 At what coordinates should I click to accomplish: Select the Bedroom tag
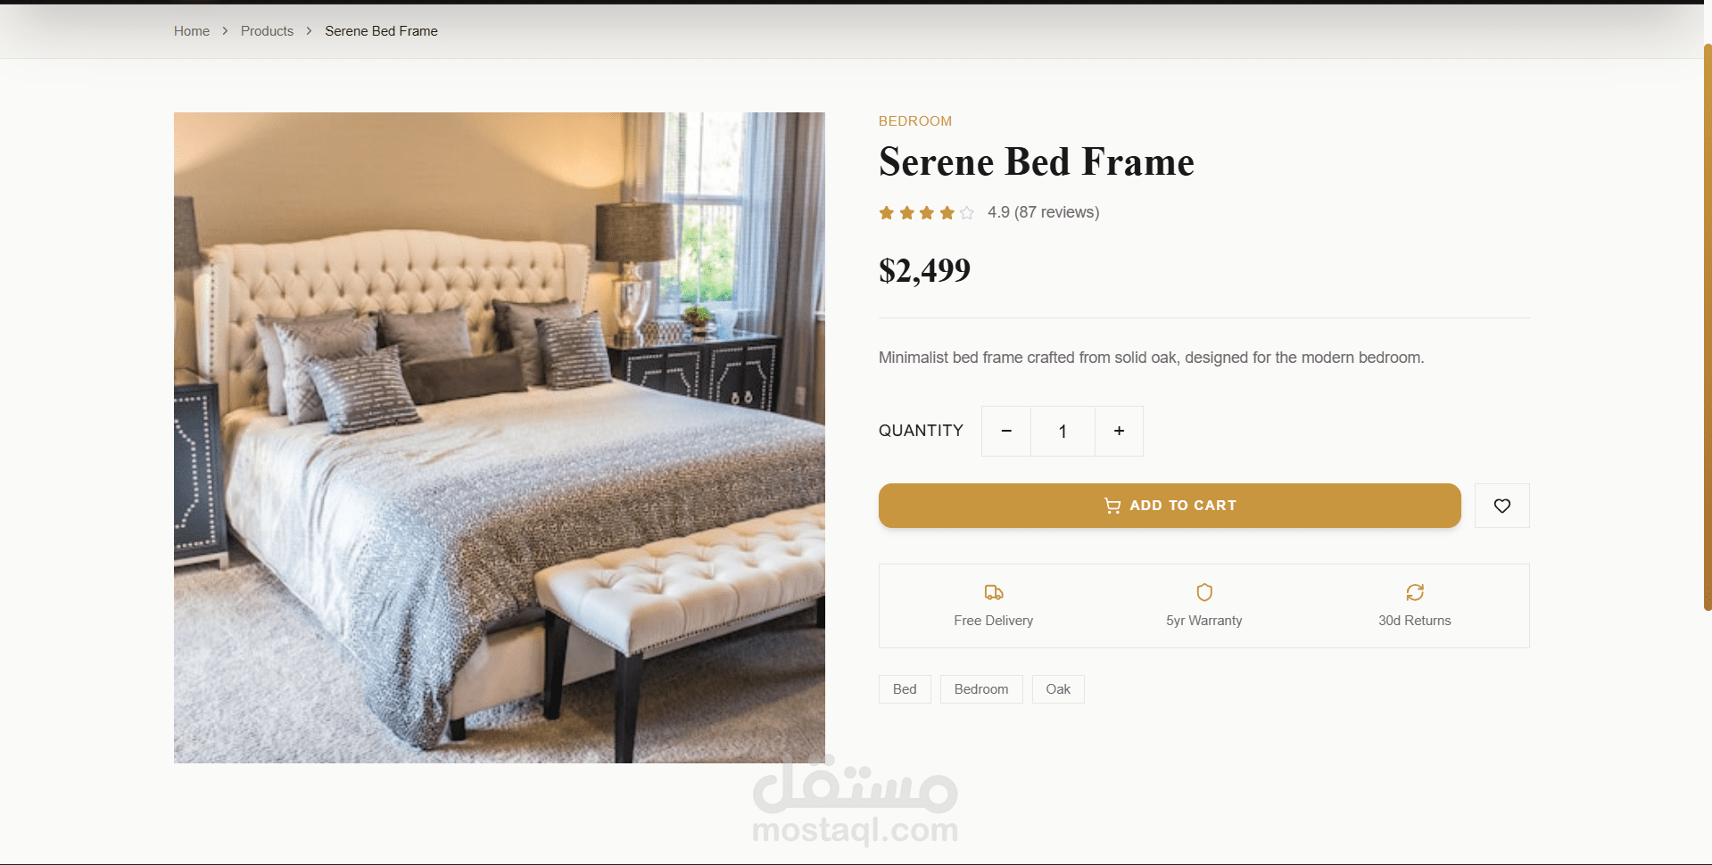click(x=981, y=689)
